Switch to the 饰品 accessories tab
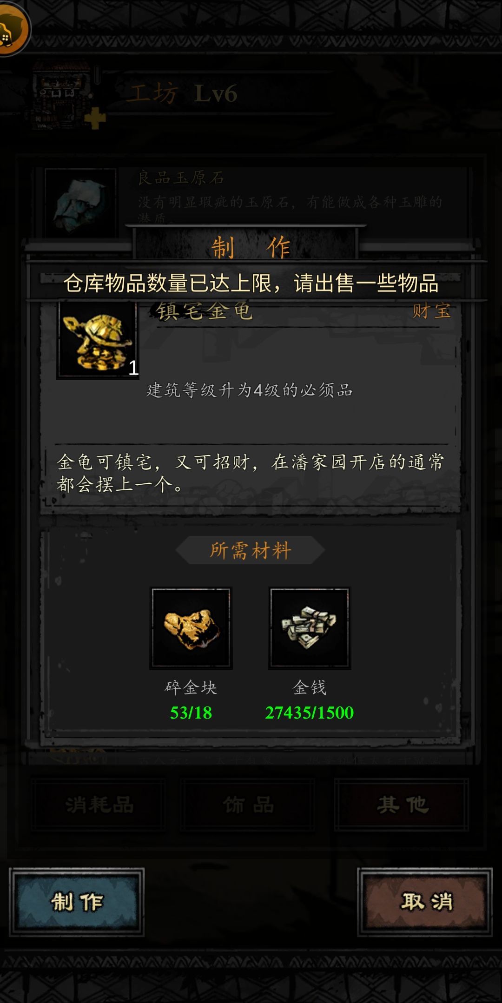 click(x=248, y=805)
